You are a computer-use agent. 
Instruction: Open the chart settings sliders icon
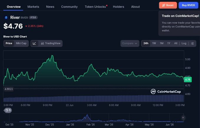[x=192, y=44]
